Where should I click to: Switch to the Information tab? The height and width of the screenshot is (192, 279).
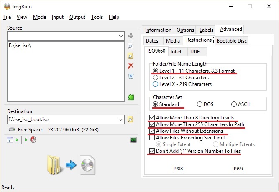158,30
